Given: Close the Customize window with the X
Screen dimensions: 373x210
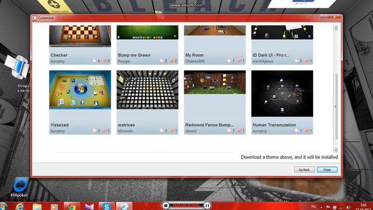Looking at the screenshot, I should 335,16.
